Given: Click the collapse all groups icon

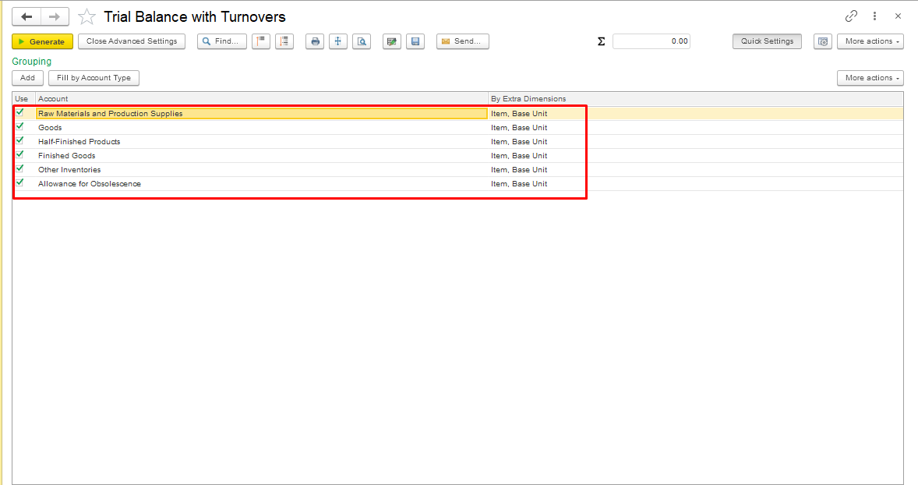Looking at the screenshot, I should point(261,41).
